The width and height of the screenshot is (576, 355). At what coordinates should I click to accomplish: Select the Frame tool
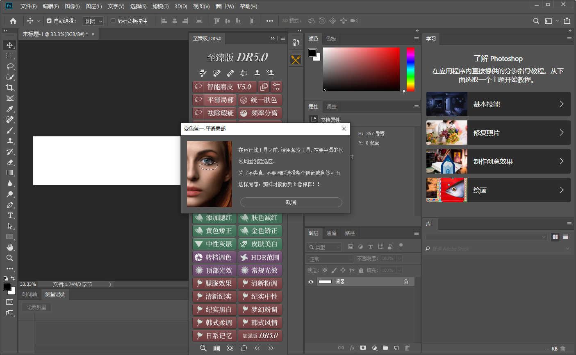[x=10, y=98]
